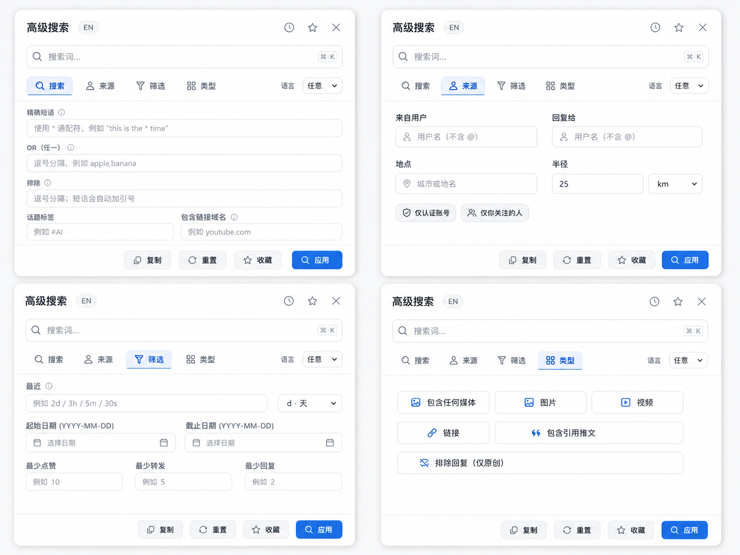Open calendar icon in 截止日期 field
Image resolution: width=740 pixels, height=555 pixels.
pyautogui.click(x=330, y=443)
